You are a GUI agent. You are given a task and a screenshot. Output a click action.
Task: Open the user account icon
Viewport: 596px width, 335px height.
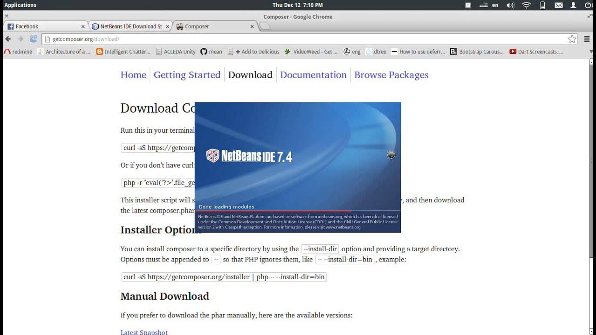point(574,5)
